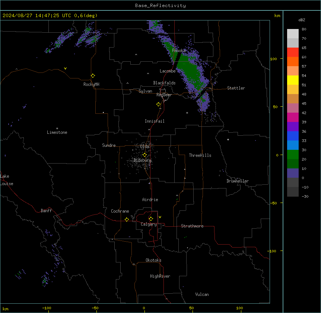The height and width of the screenshot is (313, 321).
Task: Select the Didsbury town label
Action: click(x=143, y=160)
